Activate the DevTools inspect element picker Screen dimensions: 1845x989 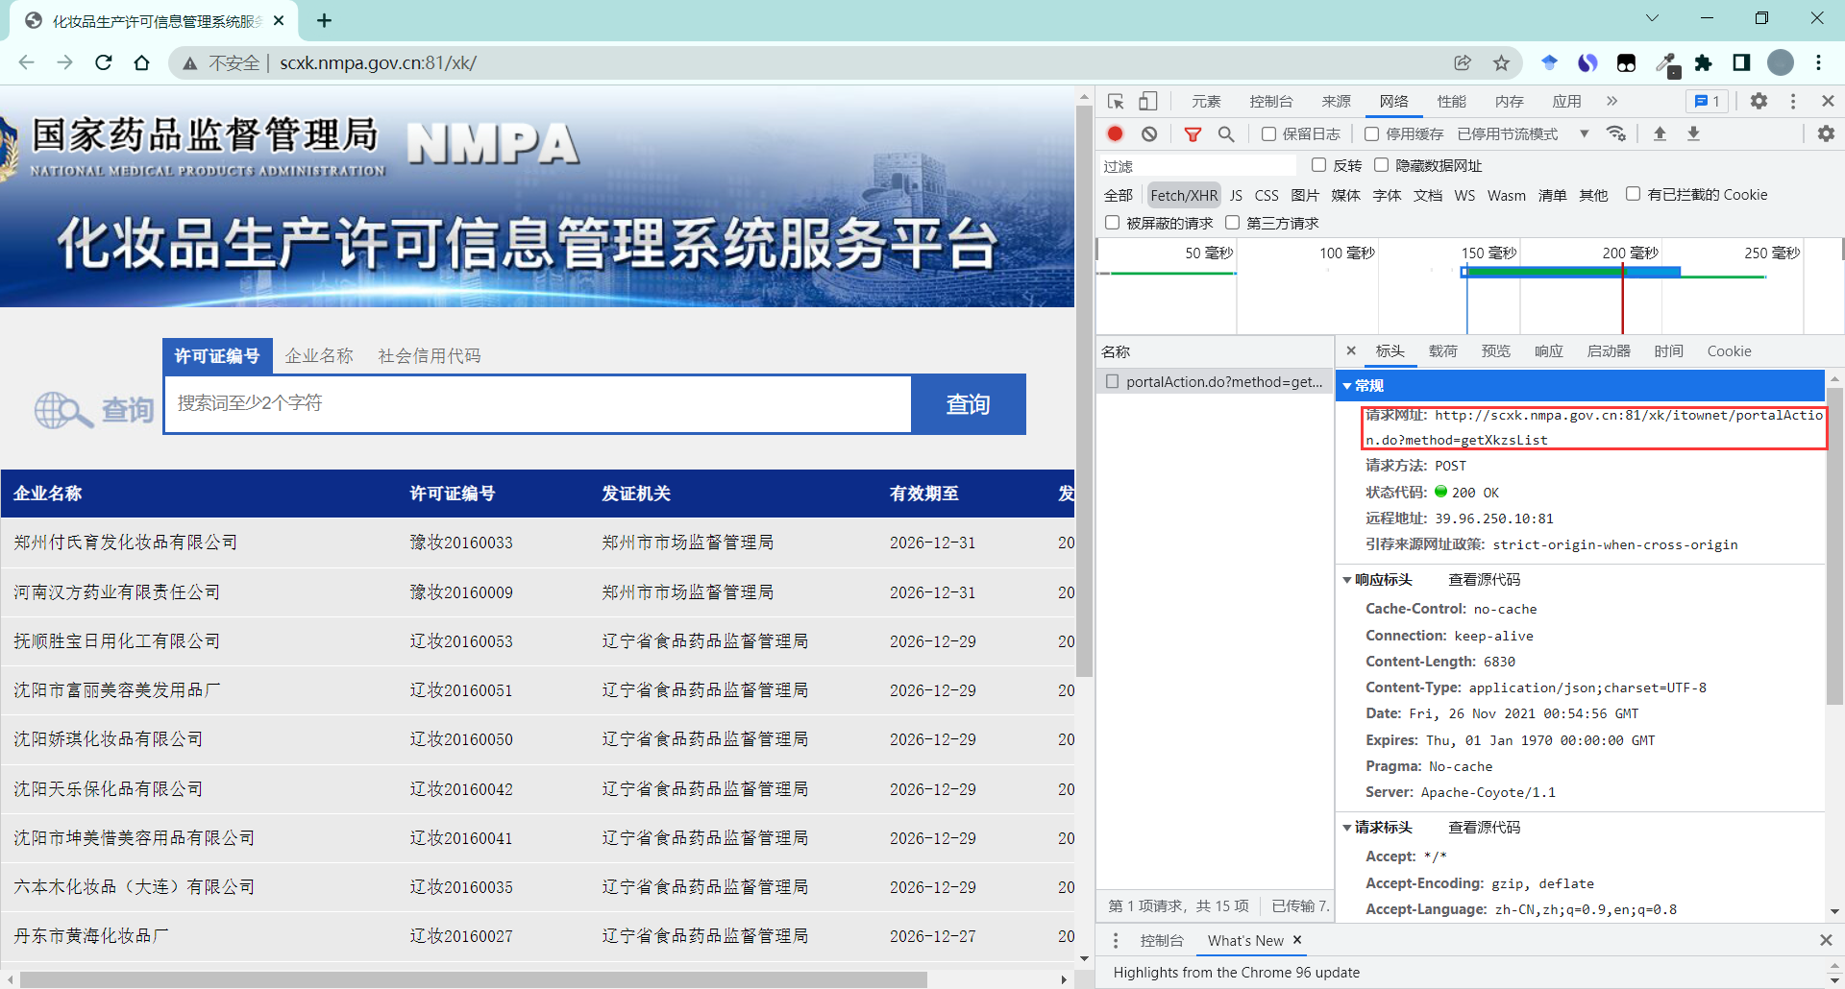click(x=1116, y=101)
